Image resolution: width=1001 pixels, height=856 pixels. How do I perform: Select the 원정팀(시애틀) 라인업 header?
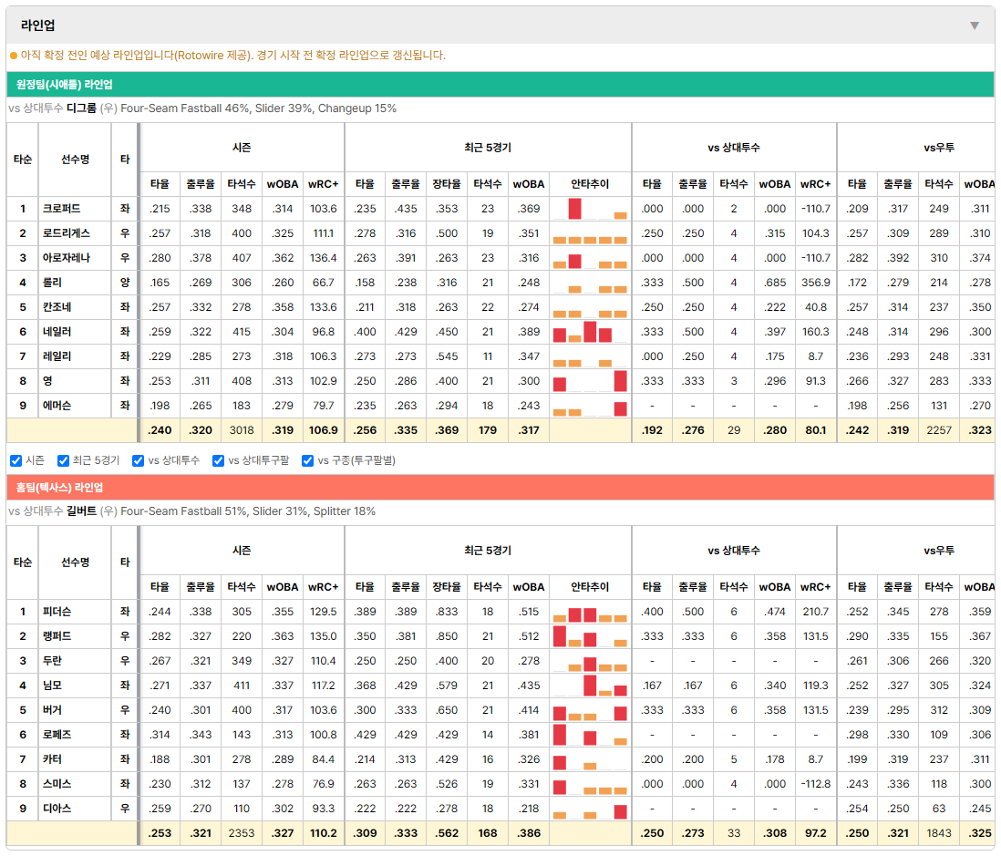point(500,84)
